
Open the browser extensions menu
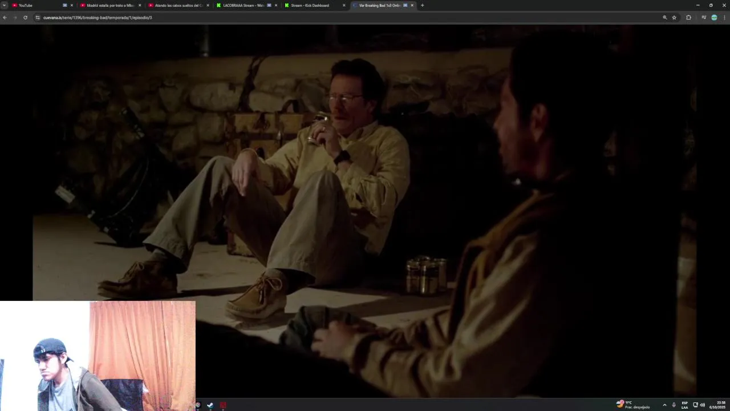[x=688, y=18]
